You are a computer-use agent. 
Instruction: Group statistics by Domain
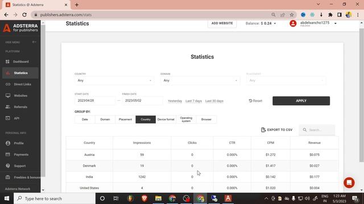pos(105,120)
